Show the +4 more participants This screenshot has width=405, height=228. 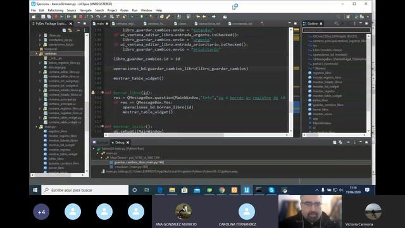tap(41, 212)
